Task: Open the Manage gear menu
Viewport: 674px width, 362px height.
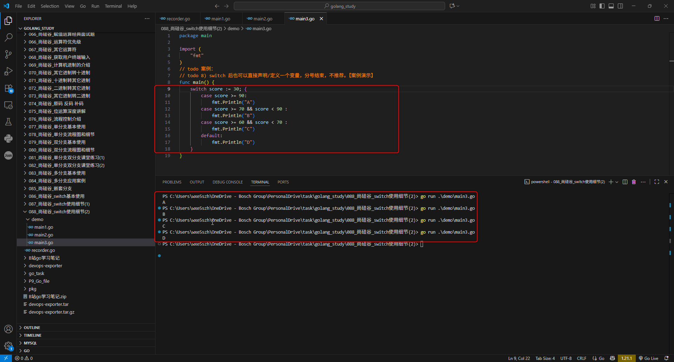Action: pyautogui.click(x=8, y=346)
